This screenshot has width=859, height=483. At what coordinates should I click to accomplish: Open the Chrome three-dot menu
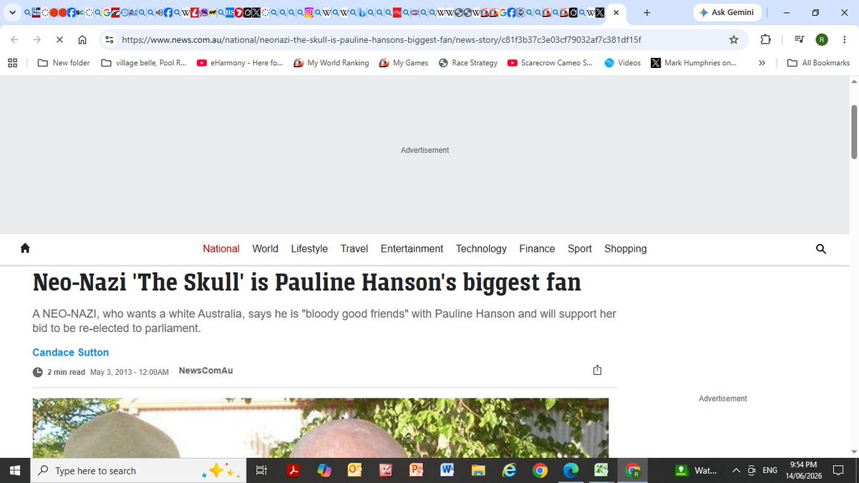[x=843, y=40]
